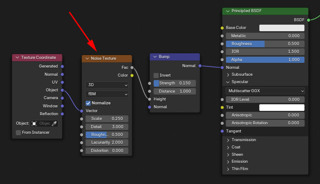Screen dimensions: 320x184
Task: Click the Texture Coordinate Object output socket
Action: pos(62,90)
